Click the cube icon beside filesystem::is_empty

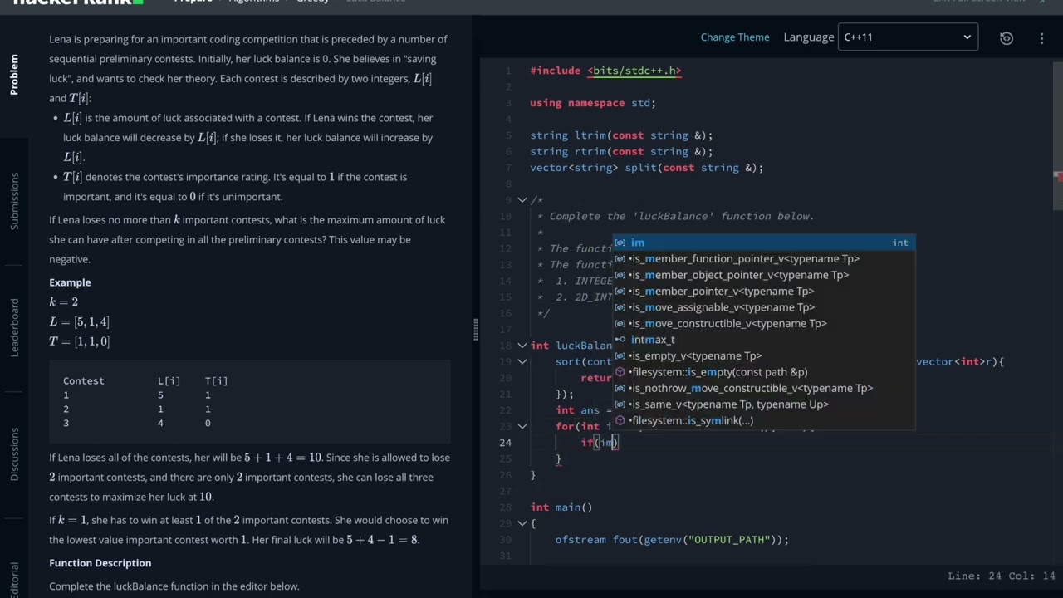pyautogui.click(x=620, y=372)
